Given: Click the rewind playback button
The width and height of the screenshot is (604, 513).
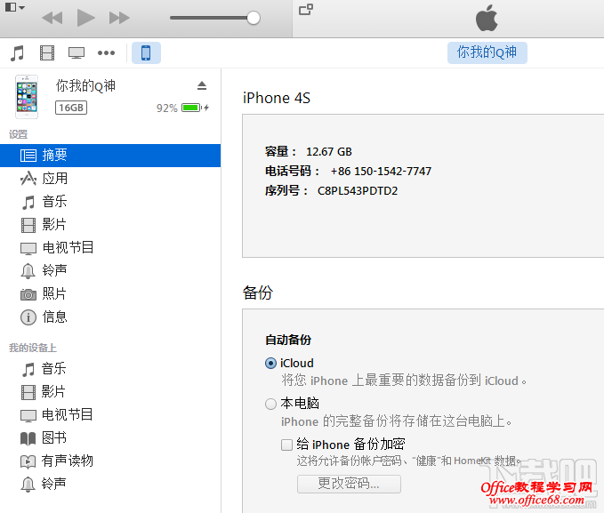Looking at the screenshot, I should [x=52, y=18].
